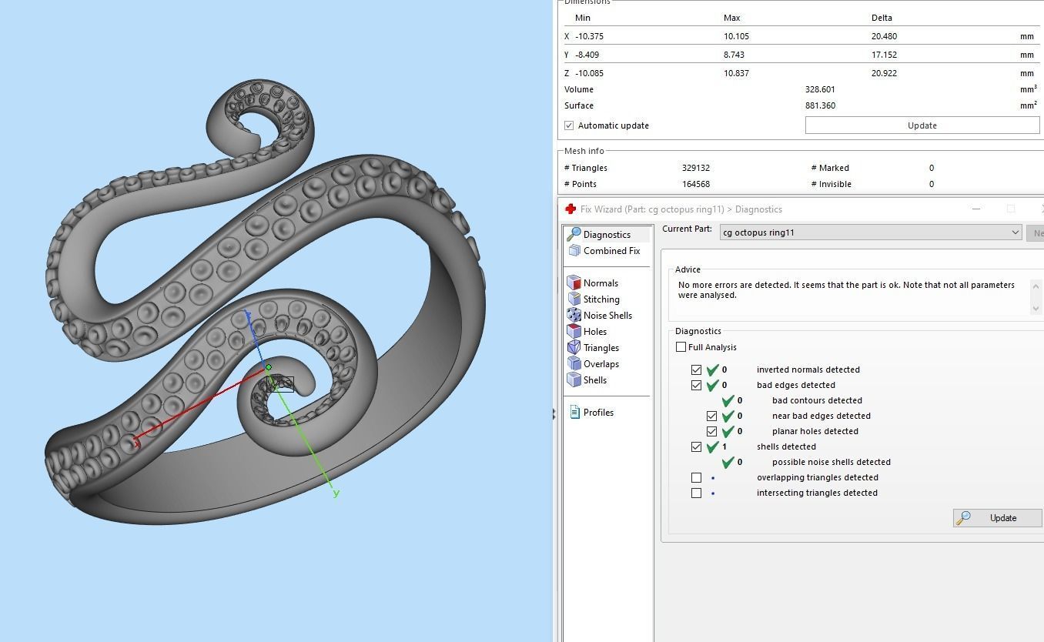Image resolution: width=1044 pixels, height=642 pixels.
Task: Click Update button under Dimensions
Action: pyautogui.click(x=922, y=125)
